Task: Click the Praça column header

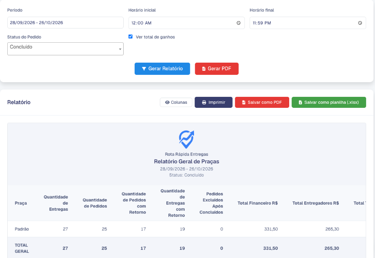Action: pyautogui.click(x=21, y=203)
